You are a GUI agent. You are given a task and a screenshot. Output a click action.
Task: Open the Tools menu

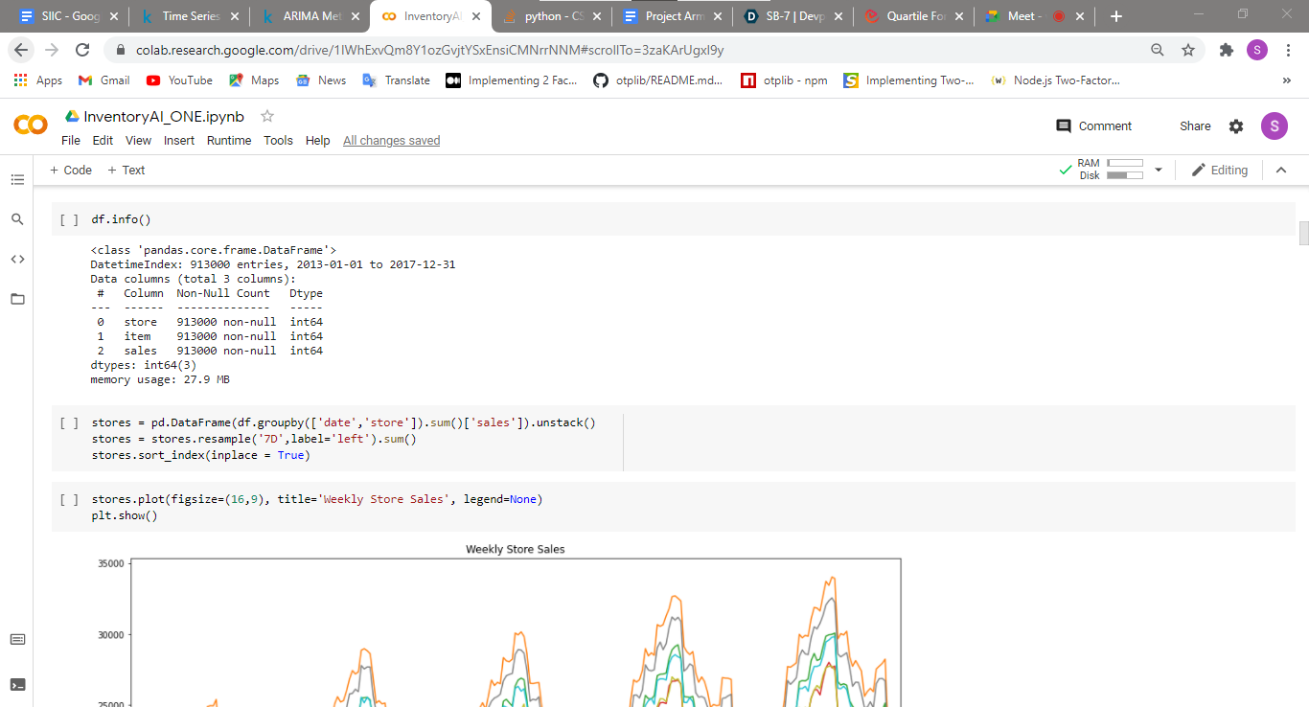(x=278, y=140)
